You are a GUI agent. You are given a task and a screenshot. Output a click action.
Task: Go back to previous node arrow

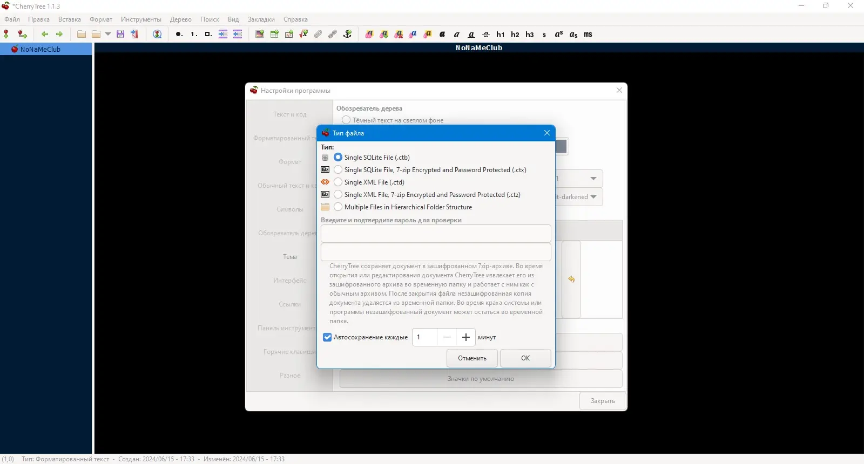(x=45, y=34)
